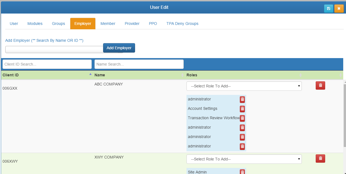Click the orange back icon in header
The width and height of the screenshot is (346, 174).
point(339,9)
